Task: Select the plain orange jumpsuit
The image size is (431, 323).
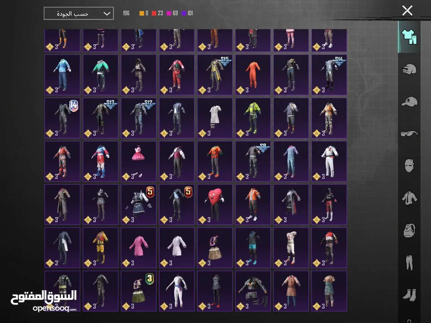Action: [253, 75]
